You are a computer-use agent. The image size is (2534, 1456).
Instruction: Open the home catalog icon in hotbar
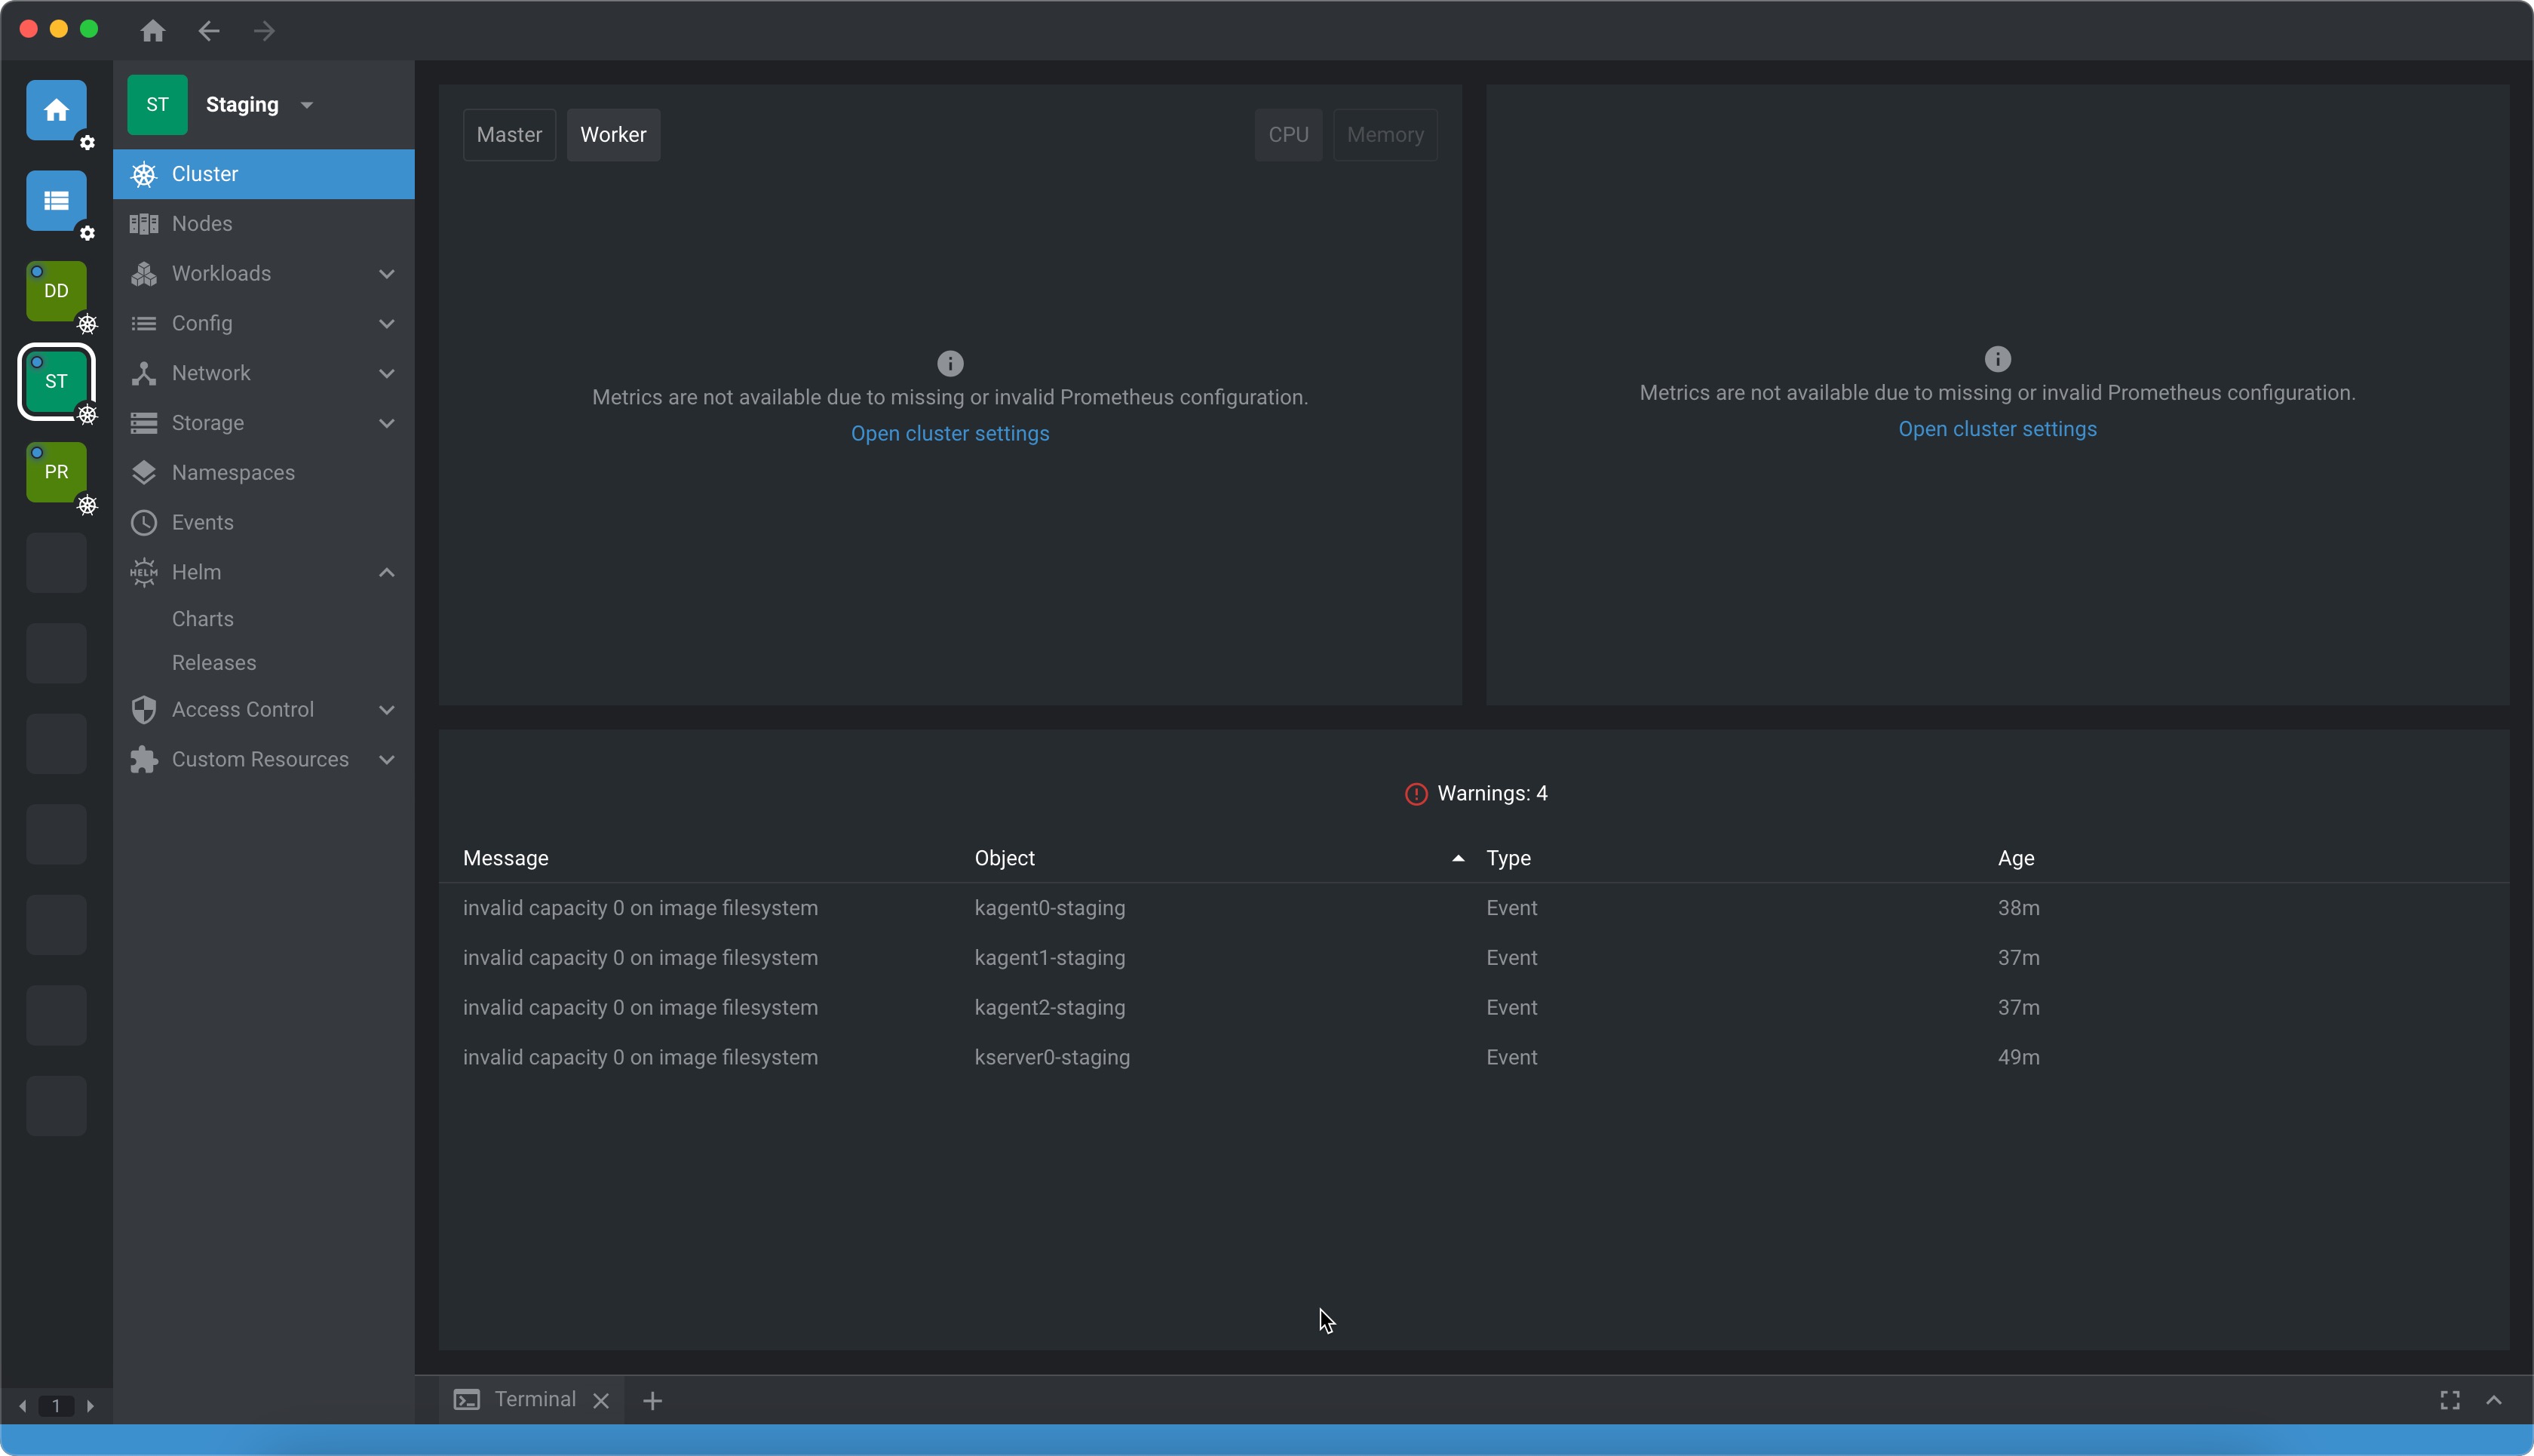56,110
